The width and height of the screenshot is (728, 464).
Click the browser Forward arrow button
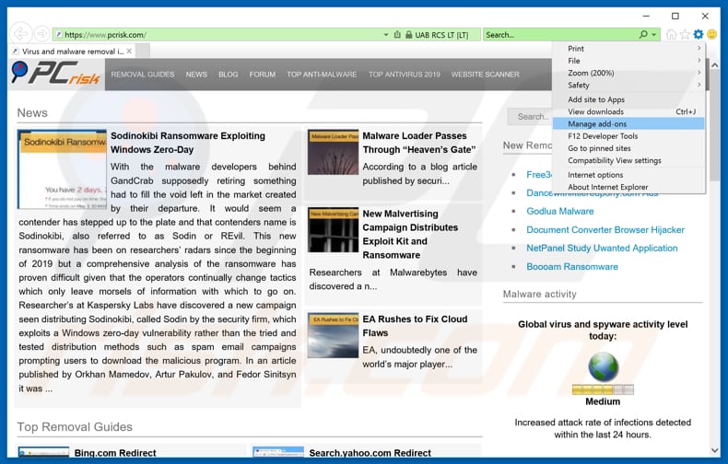[41, 34]
